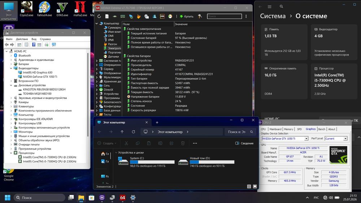
Task: Click the Explorer see-more three dots icon
Action: point(195,143)
